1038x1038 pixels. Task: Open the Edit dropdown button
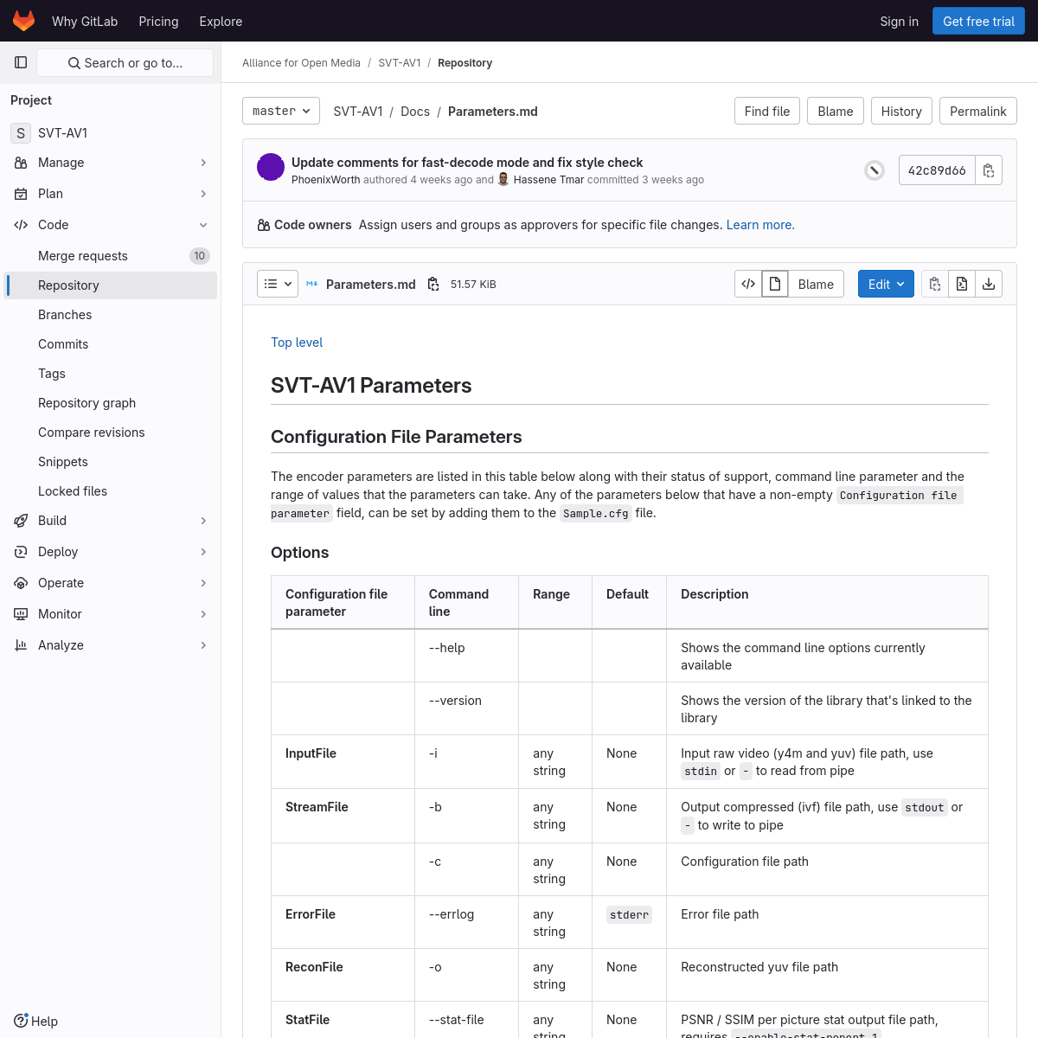tap(886, 284)
